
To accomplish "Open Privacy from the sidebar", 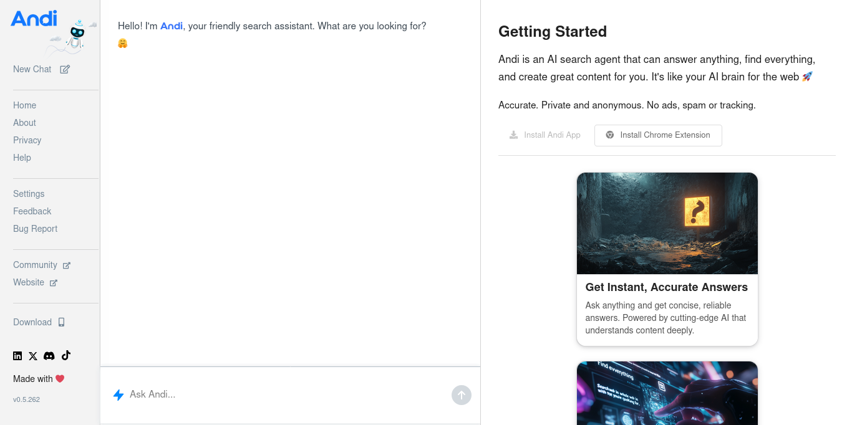I will click(x=27, y=140).
